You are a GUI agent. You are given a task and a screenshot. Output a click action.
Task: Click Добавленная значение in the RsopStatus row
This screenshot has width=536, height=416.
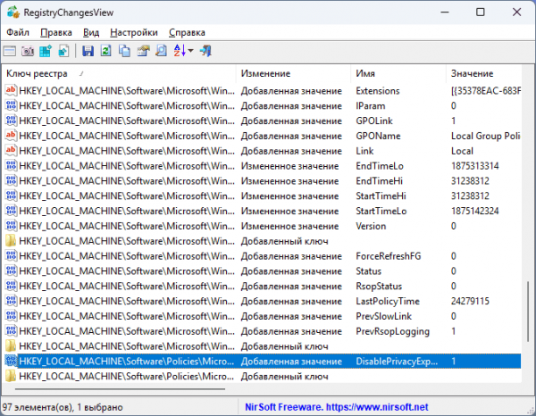point(291,287)
